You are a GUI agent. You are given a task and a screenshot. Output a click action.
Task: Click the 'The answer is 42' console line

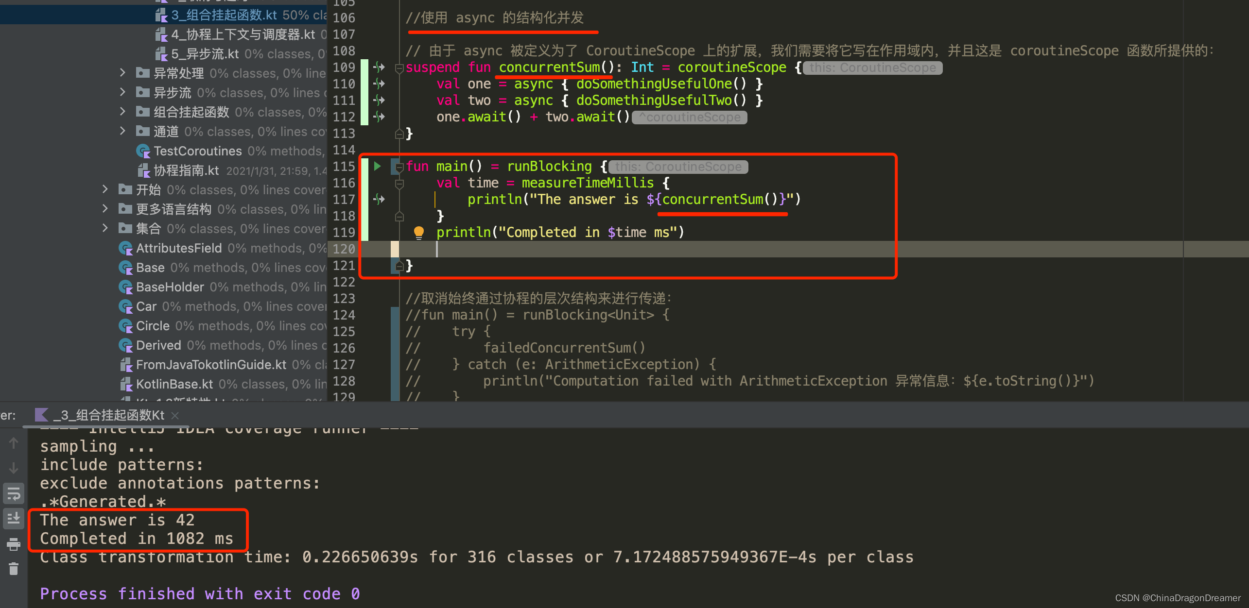point(117,520)
